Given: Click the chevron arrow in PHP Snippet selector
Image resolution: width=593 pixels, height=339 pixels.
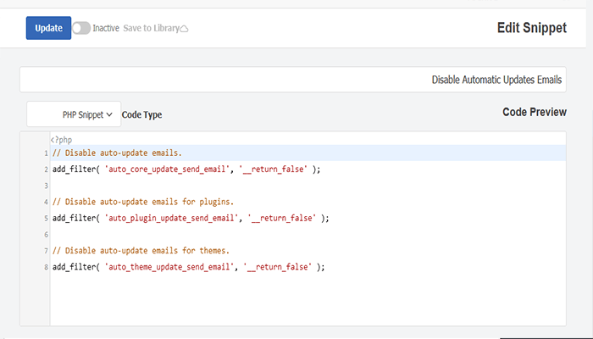Looking at the screenshot, I should click(x=109, y=114).
